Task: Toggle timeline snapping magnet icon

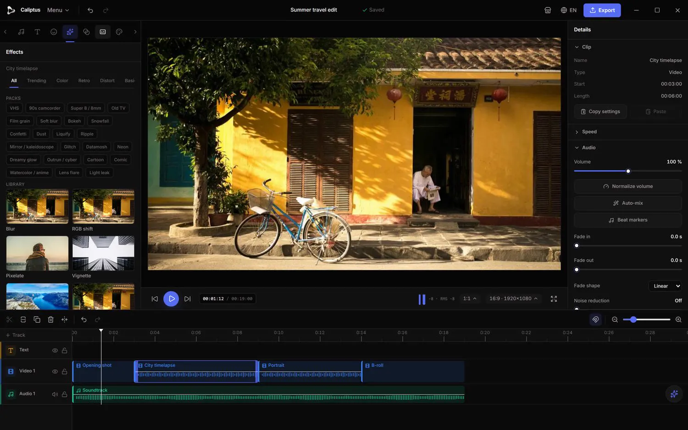Action: coord(595,320)
